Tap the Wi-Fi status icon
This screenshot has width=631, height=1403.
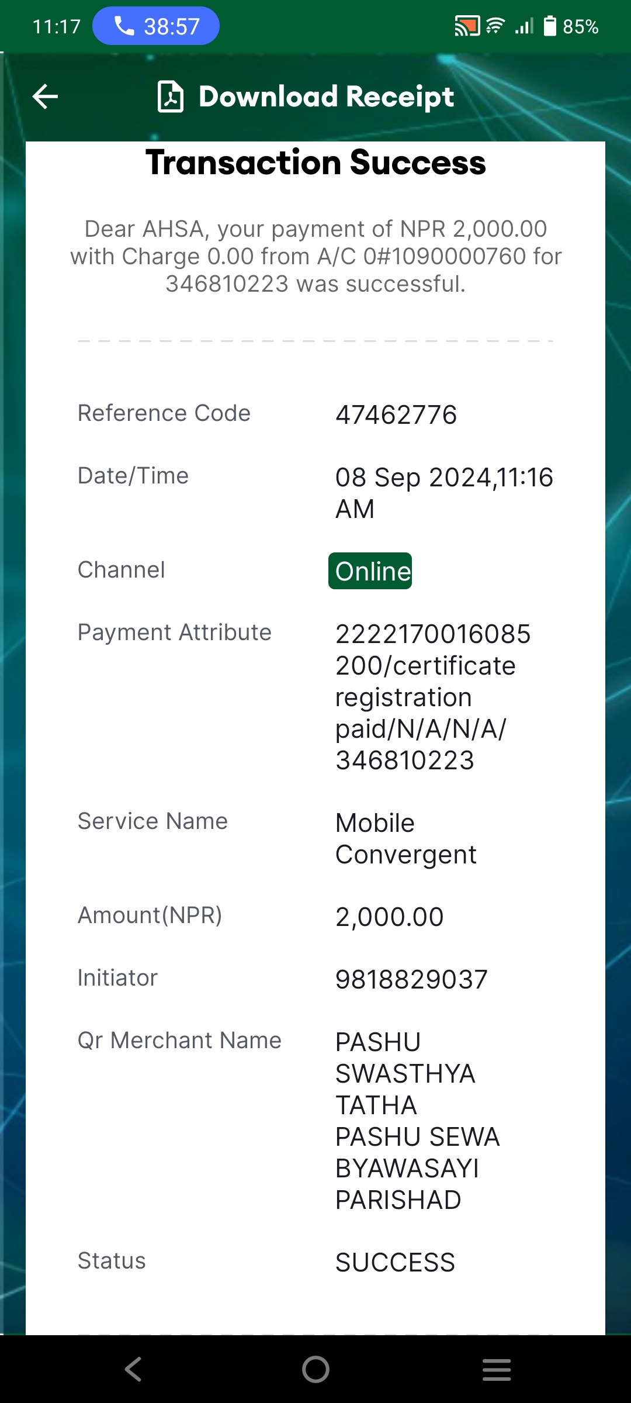pyautogui.click(x=495, y=26)
